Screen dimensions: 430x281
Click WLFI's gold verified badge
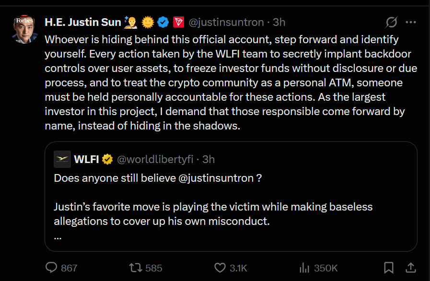coord(107,159)
